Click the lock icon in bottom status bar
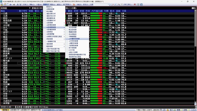Viewport: 197px width, 111px height. click(x=168, y=110)
